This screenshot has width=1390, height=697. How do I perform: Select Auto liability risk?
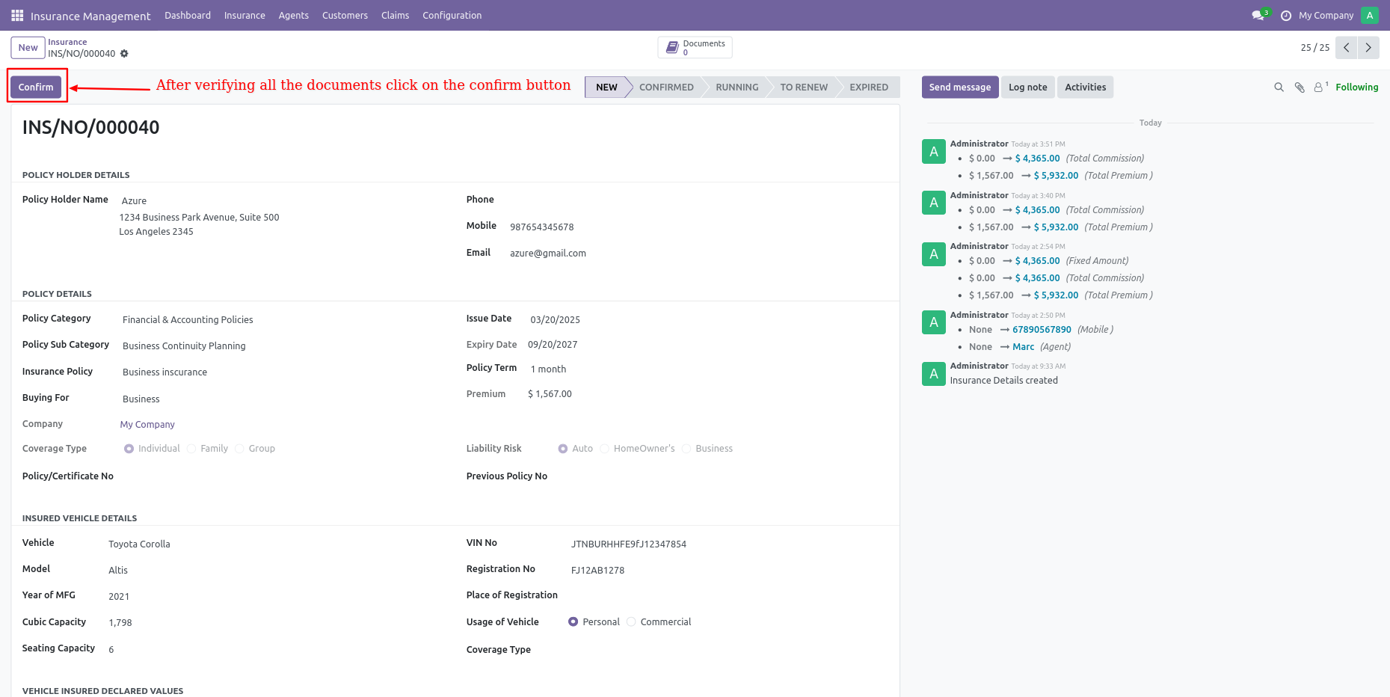click(563, 449)
